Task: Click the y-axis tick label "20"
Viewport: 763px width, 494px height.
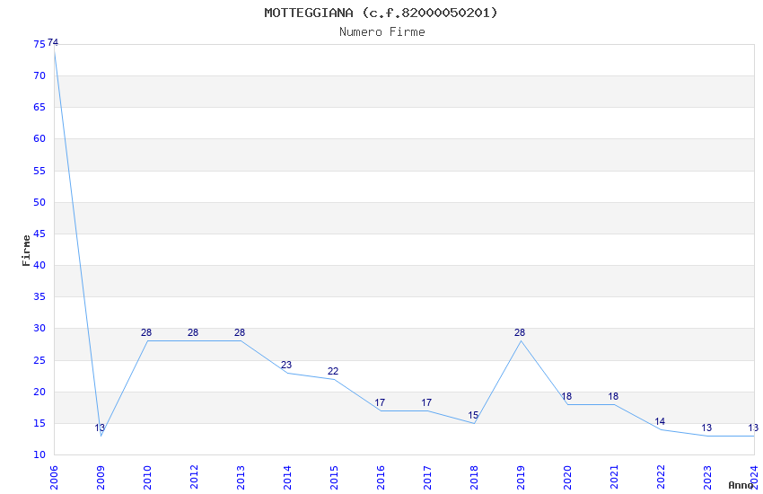Action: [39, 393]
